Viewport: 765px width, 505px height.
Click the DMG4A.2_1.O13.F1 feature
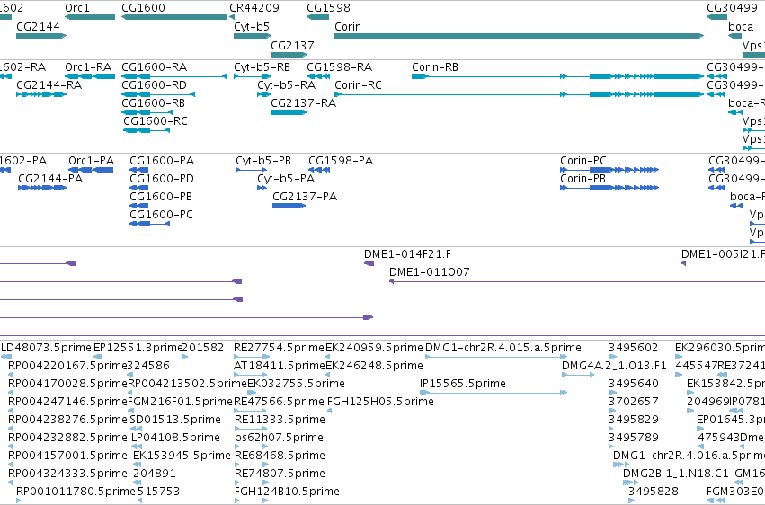pyautogui.click(x=578, y=375)
